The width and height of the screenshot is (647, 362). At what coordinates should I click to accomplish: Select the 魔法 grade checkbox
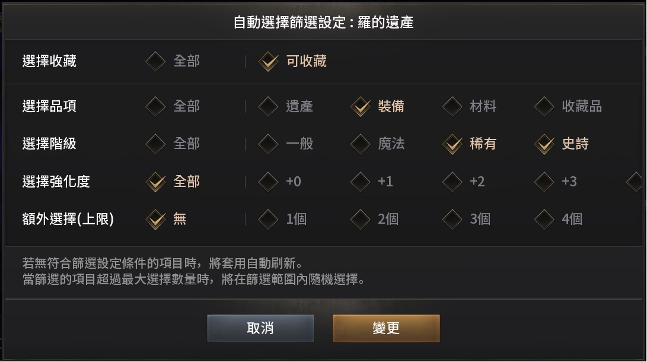pos(361,144)
